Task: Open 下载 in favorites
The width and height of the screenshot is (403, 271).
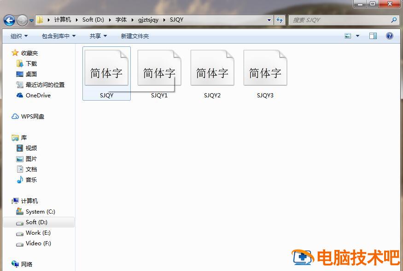Action: pyautogui.click(x=31, y=63)
